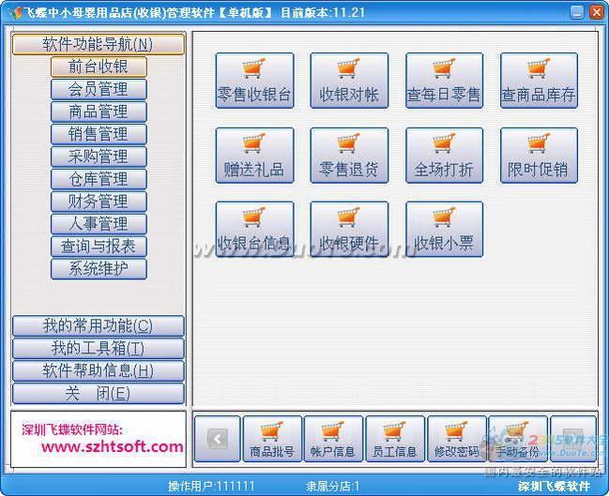The width and height of the screenshot is (609, 496).
Task: Expand the 软件帮助信息(H) section
Action: (x=98, y=371)
